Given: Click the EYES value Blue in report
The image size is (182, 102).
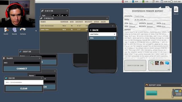Looking at the screenshot, I should 164,26.
